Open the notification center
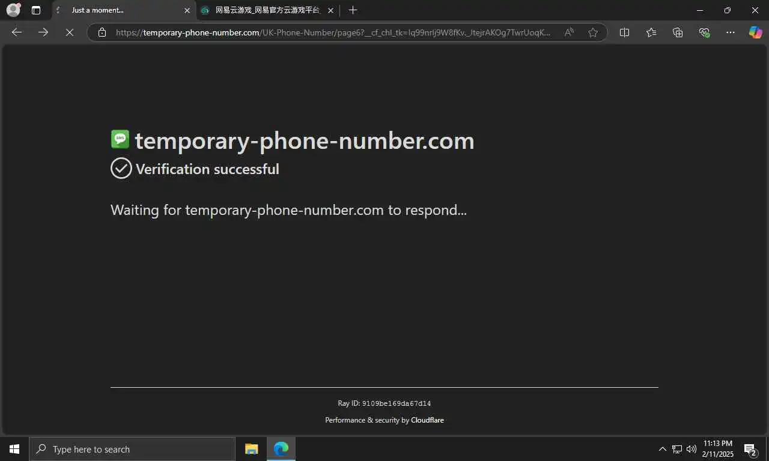Viewport: 769px width, 461px height. [x=750, y=449]
